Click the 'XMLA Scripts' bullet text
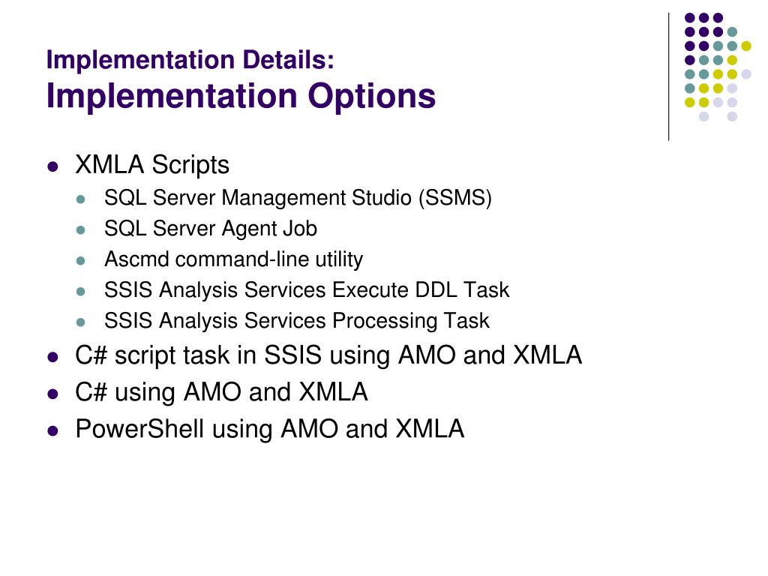 click(x=151, y=164)
